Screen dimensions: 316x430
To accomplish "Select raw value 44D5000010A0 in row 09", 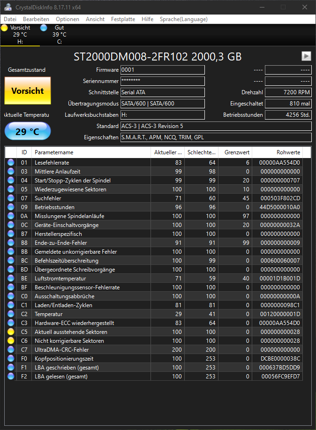I will click(x=279, y=207).
